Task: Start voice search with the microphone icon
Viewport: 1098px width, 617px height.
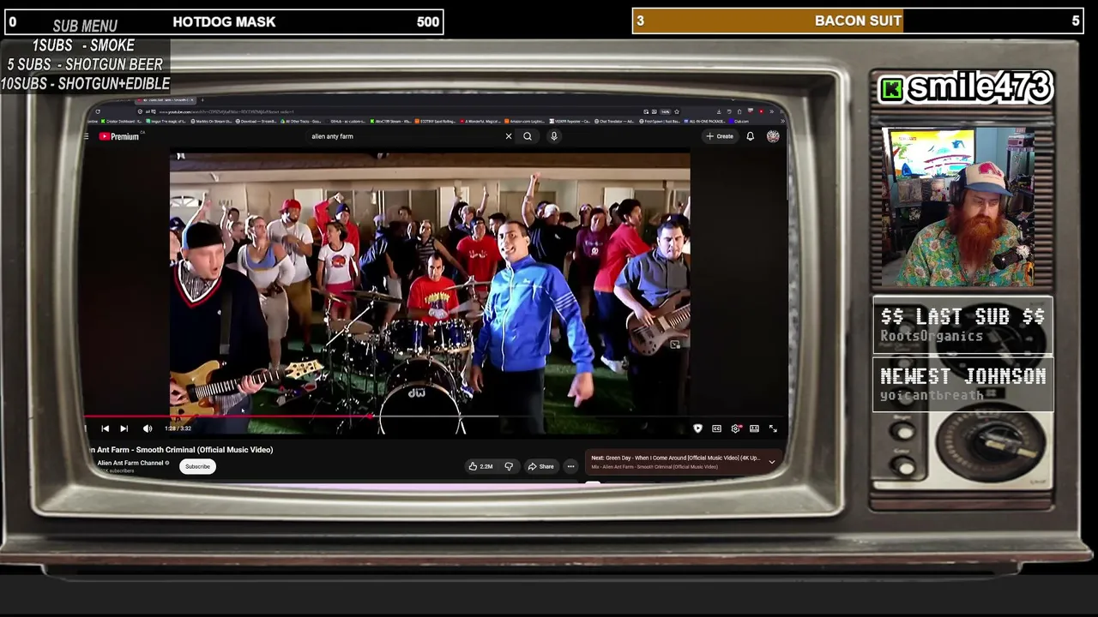Action: pyautogui.click(x=554, y=136)
